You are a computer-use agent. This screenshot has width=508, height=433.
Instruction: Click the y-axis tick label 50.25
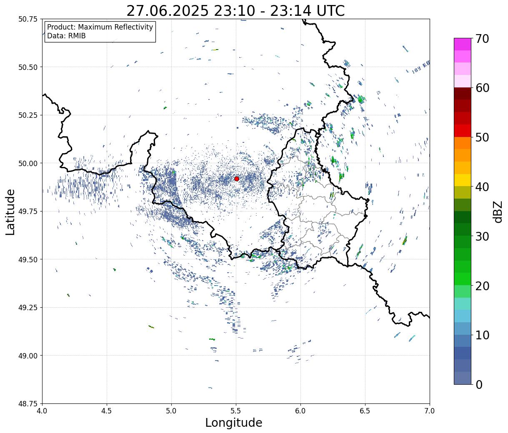[28, 115]
